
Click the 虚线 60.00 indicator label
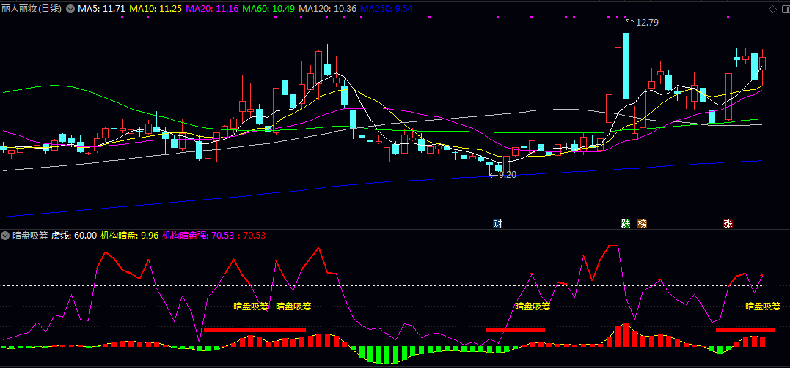point(73,236)
